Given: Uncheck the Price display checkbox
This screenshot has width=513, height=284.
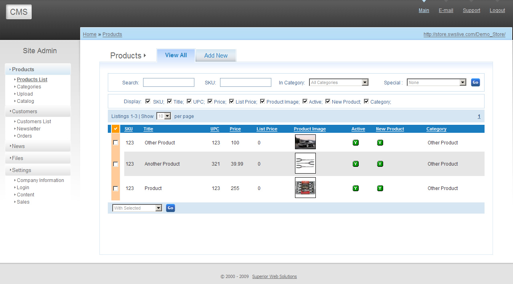Looking at the screenshot, I should coord(210,102).
